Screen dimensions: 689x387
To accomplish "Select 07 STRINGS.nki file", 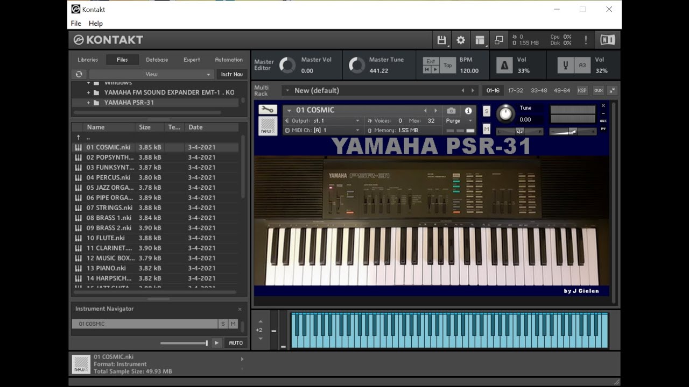I will [156, 207].
